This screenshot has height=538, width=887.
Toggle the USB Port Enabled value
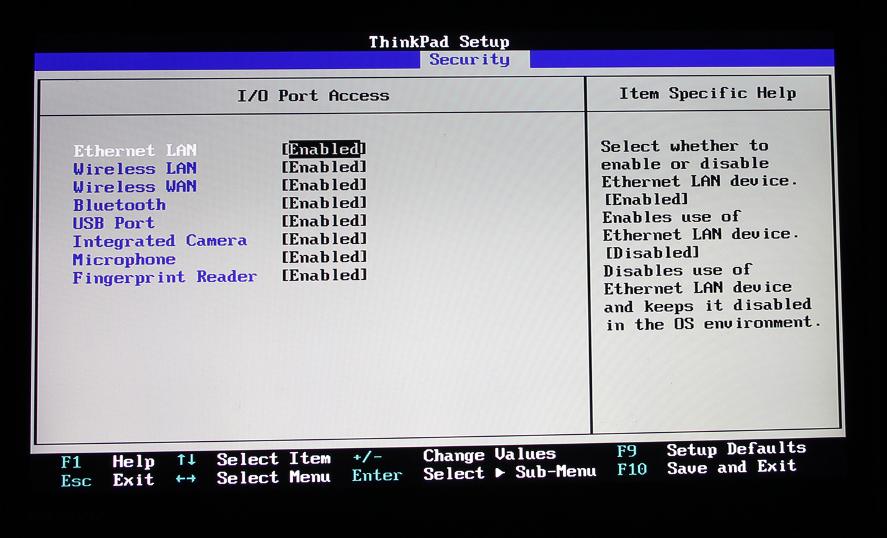pos(324,222)
